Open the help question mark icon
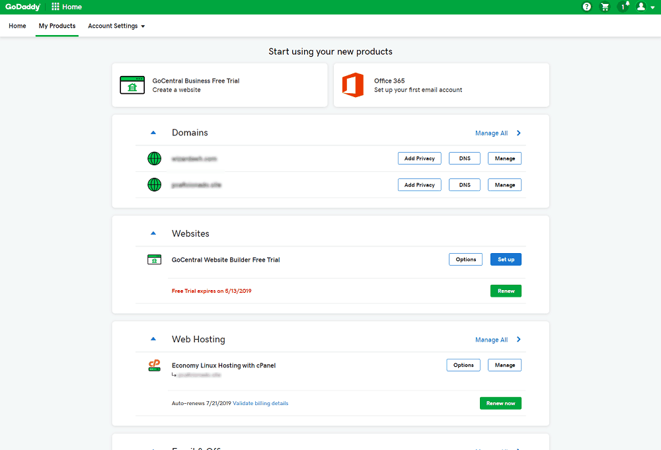The width and height of the screenshot is (661, 450). [x=587, y=7]
